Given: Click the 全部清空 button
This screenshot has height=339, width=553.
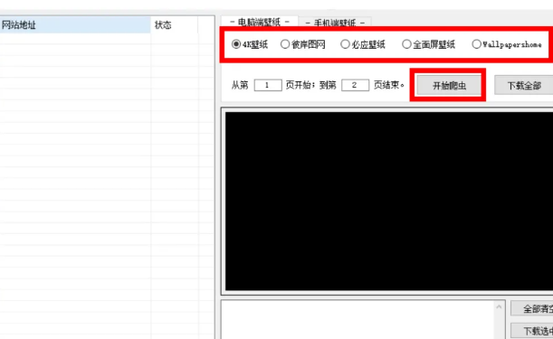Looking at the screenshot, I should (x=532, y=308).
